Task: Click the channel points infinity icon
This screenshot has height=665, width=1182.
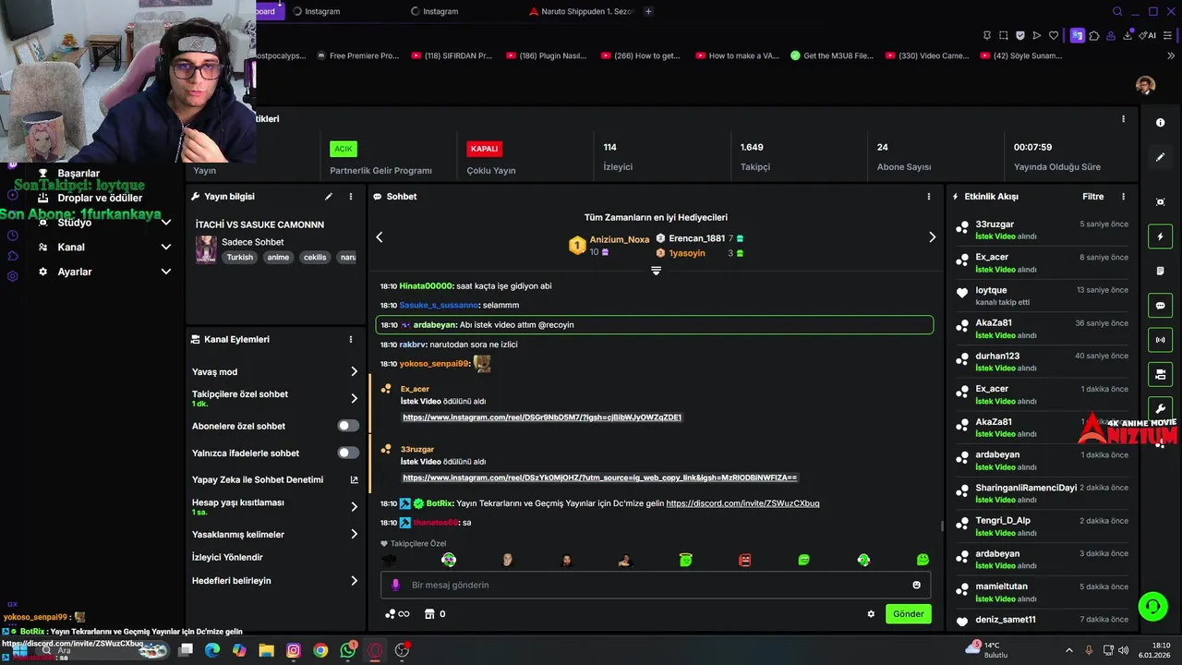Action: tap(397, 614)
